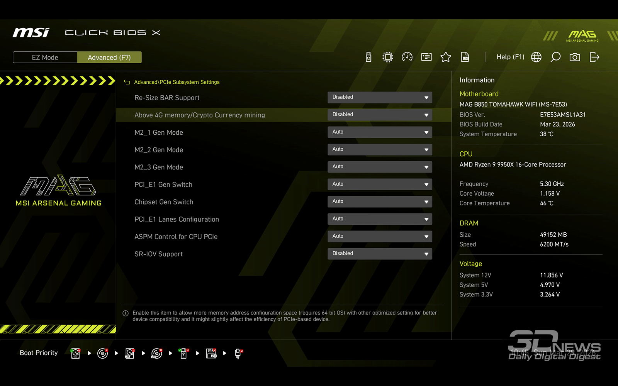Image resolution: width=618 pixels, height=386 pixels.
Task: Select the first hard disk boot device
Action: click(x=76, y=353)
